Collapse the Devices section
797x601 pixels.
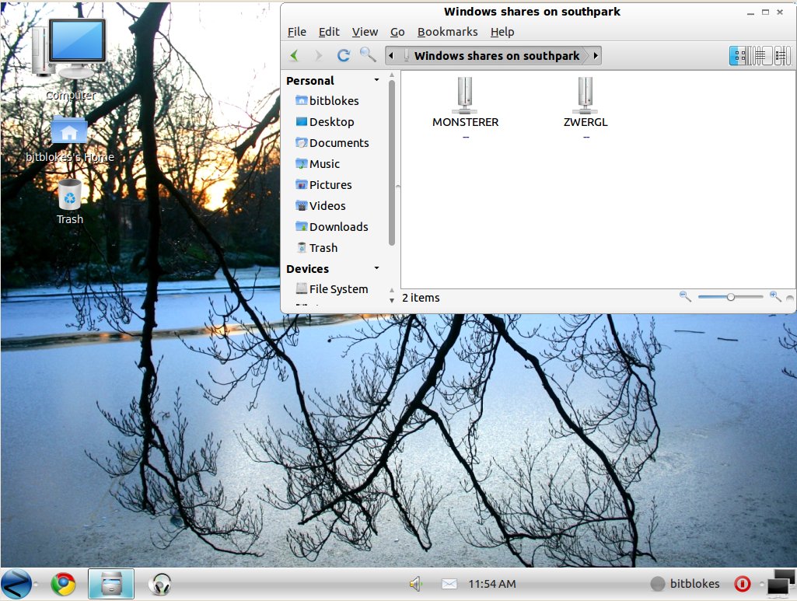(376, 268)
